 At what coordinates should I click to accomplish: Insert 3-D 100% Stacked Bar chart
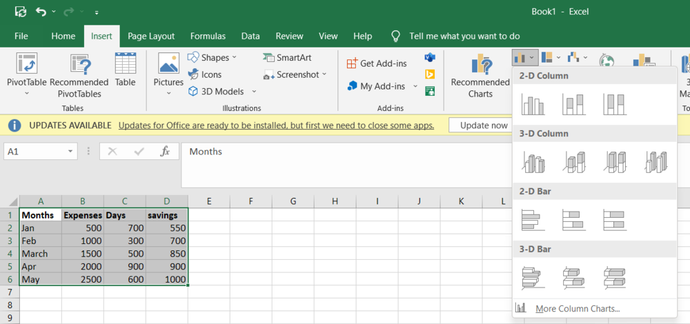click(615, 277)
